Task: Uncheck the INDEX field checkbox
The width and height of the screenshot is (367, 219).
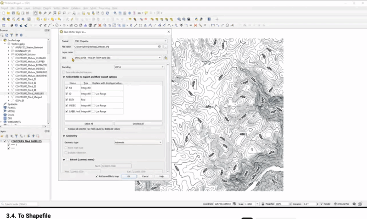Action: [67, 106]
